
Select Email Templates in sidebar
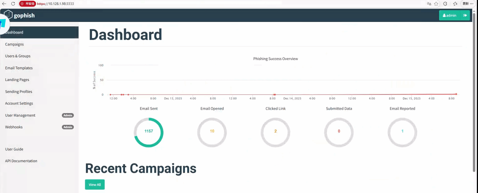pyautogui.click(x=19, y=68)
